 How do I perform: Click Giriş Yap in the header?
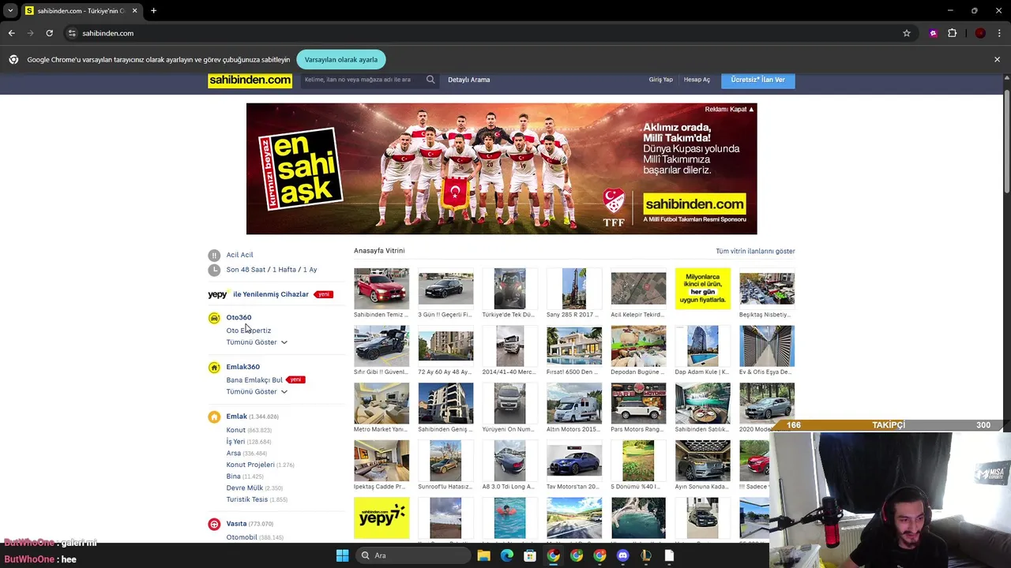tap(661, 80)
